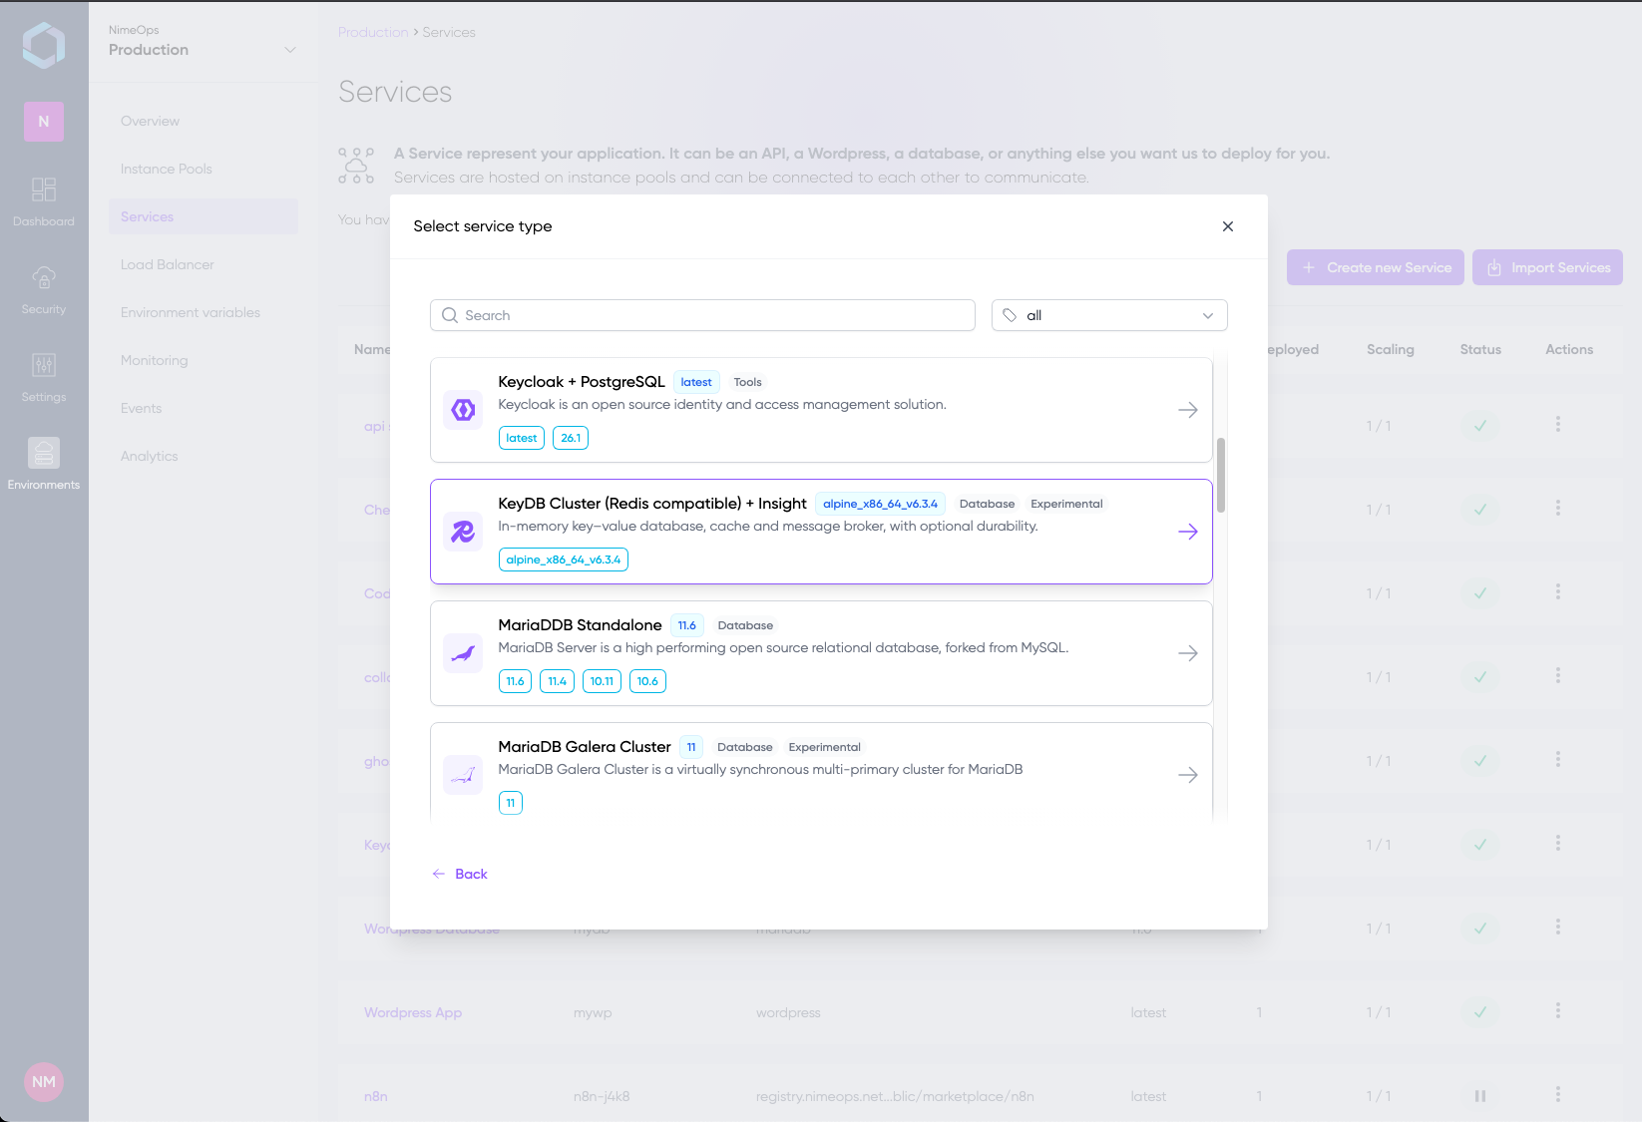Click the tag icon in filter dropdown
Screen dimensions: 1642x1122
[x=1010, y=315]
